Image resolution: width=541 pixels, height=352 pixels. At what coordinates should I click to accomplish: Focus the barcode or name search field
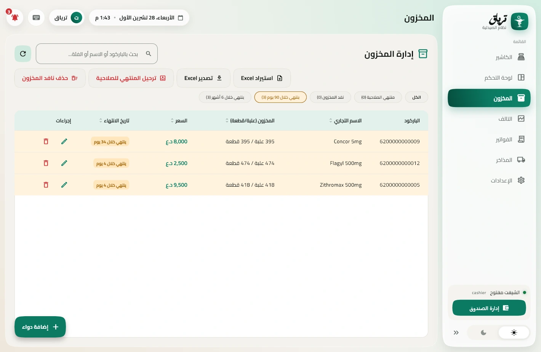tap(97, 54)
